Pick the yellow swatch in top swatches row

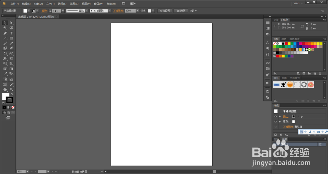(x=289, y=43)
